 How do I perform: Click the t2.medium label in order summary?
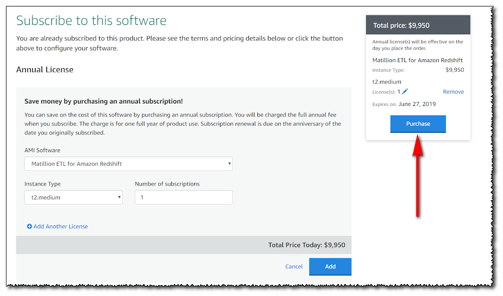click(x=386, y=82)
